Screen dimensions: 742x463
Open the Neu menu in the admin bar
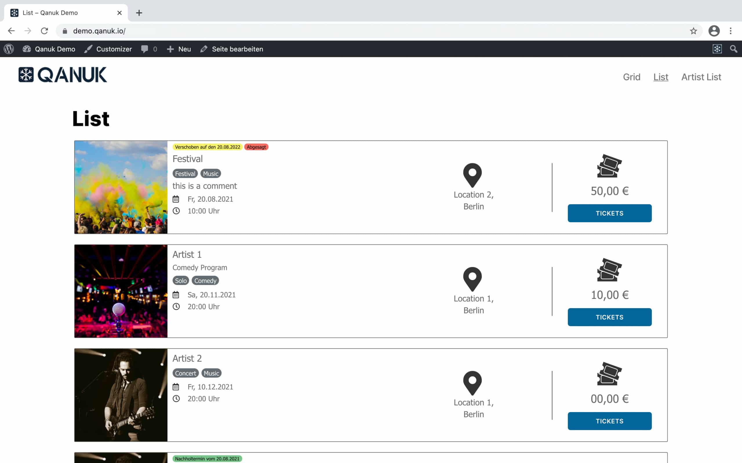179,49
